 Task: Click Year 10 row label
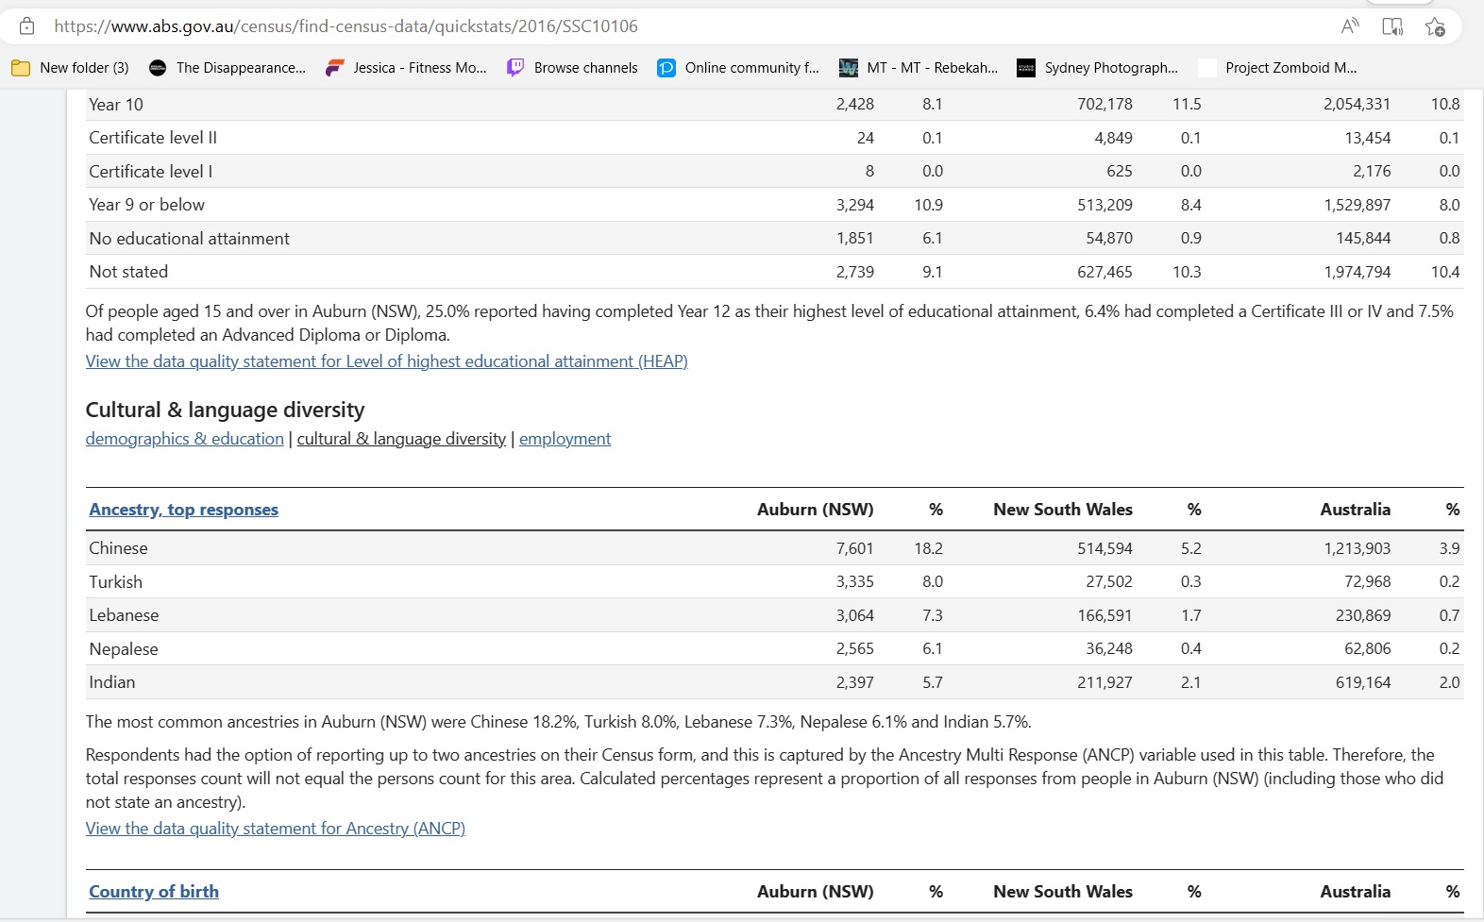pyautogui.click(x=115, y=105)
